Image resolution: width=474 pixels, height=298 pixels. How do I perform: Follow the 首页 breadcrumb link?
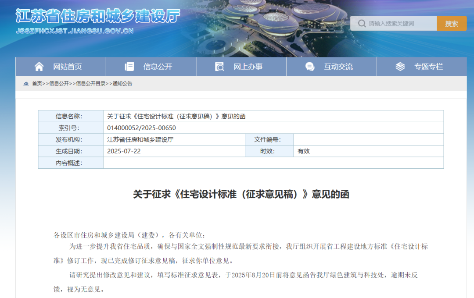[x=37, y=84]
